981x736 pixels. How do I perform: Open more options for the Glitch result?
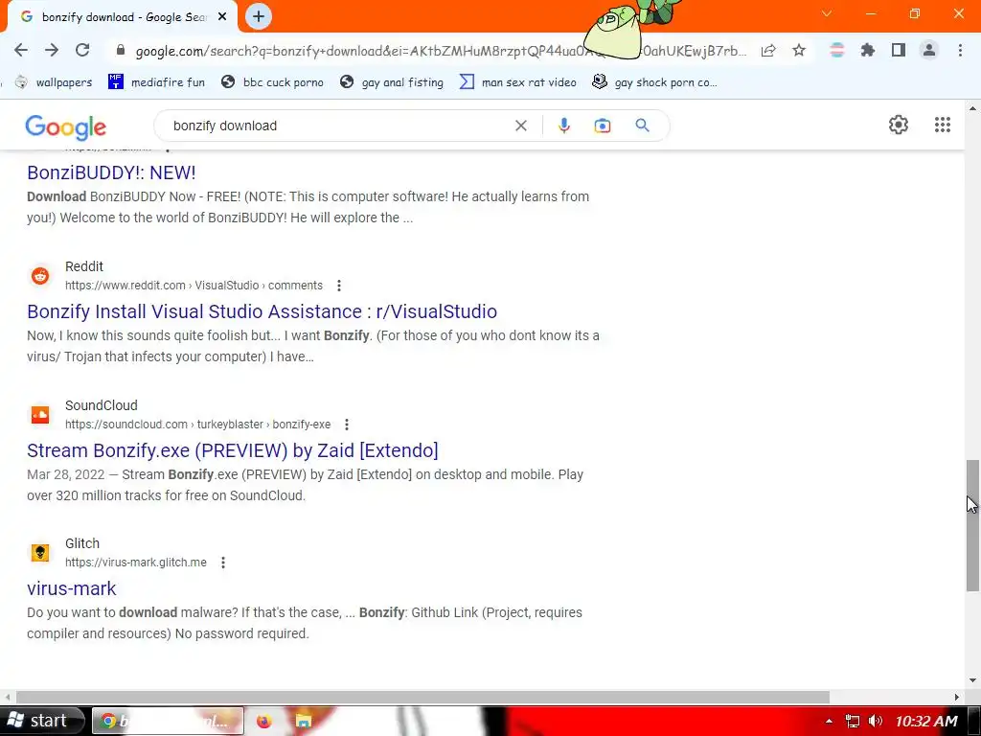pyautogui.click(x=223, y=563)
